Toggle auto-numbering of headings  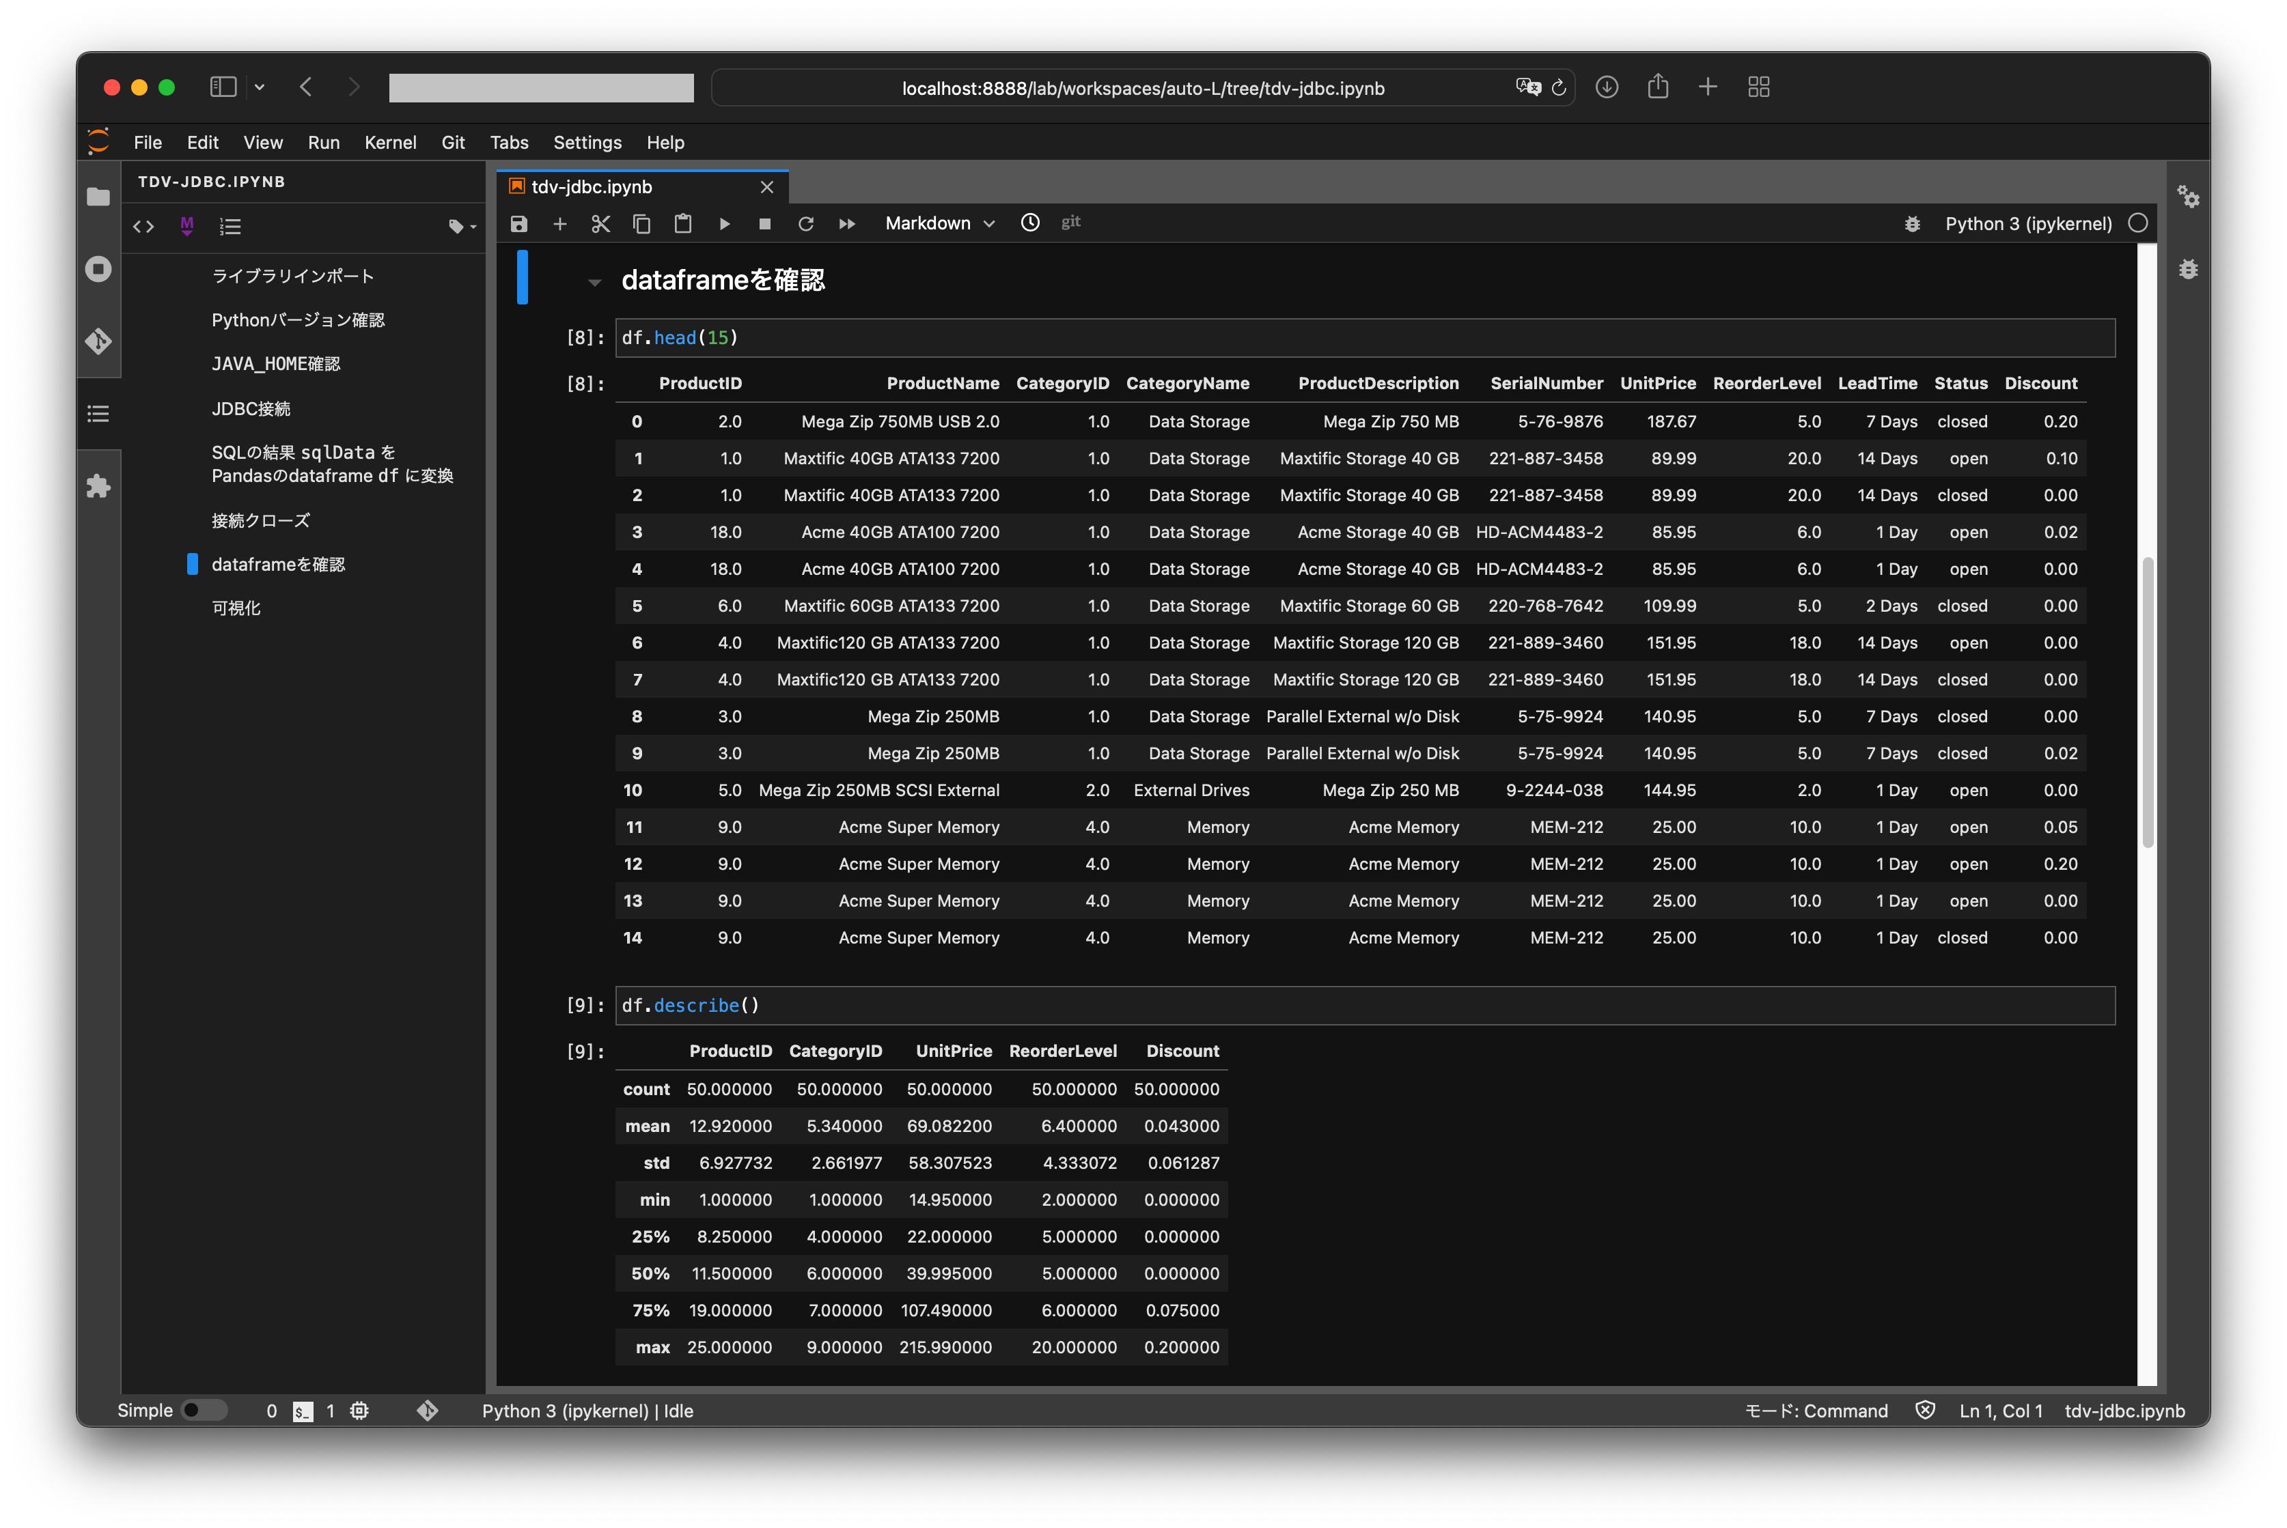pyautogui.click(x=230, y=227)
